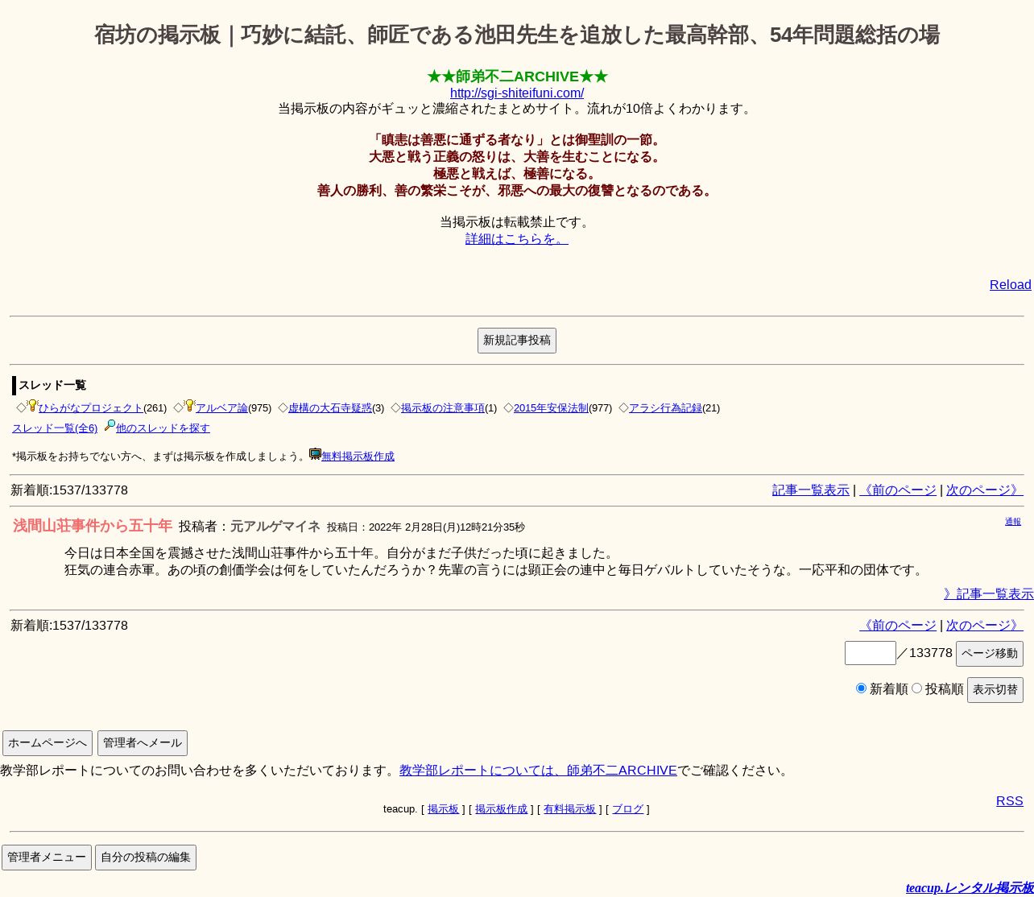This screenshot has height=897, width=1034.
Task: Select the 投稿順 radio button
Action: pyautogui.click(x=916, y=688)
